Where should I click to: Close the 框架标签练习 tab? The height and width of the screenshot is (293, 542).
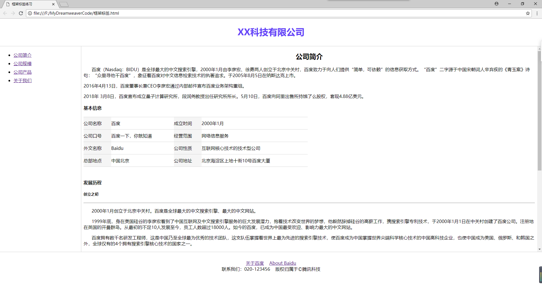click(53, 4)
